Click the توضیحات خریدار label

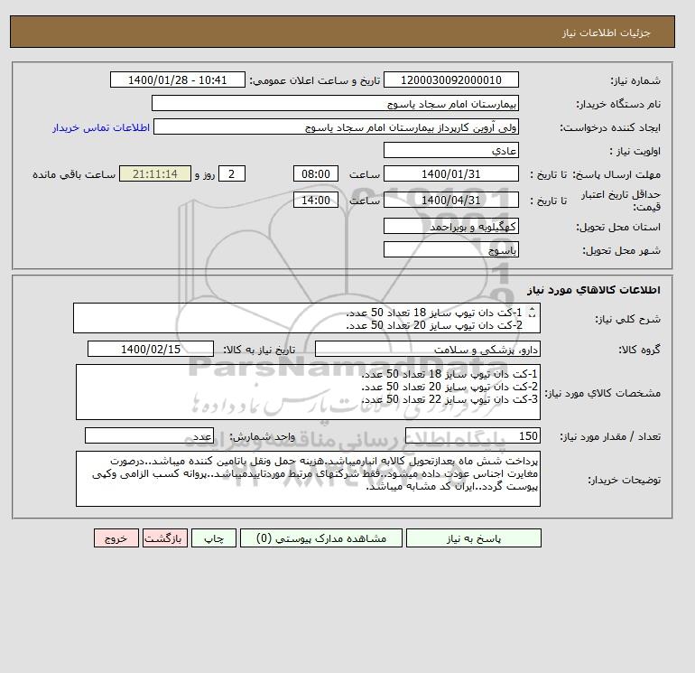click(624, 480)
